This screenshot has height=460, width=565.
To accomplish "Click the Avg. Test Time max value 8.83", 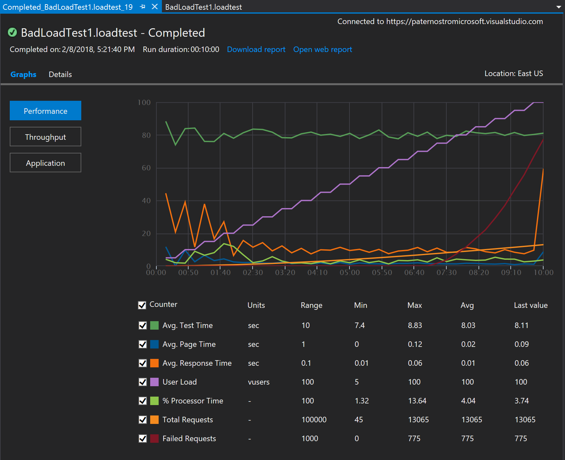I will (x=415, y=325).
